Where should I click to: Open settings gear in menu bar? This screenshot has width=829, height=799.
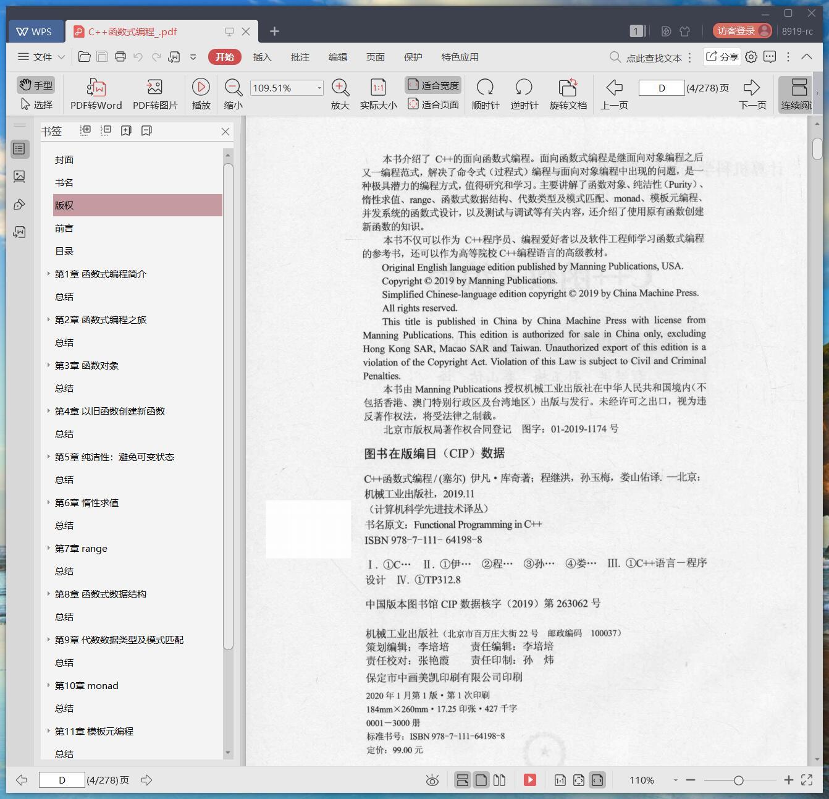(x=751, y=57)
